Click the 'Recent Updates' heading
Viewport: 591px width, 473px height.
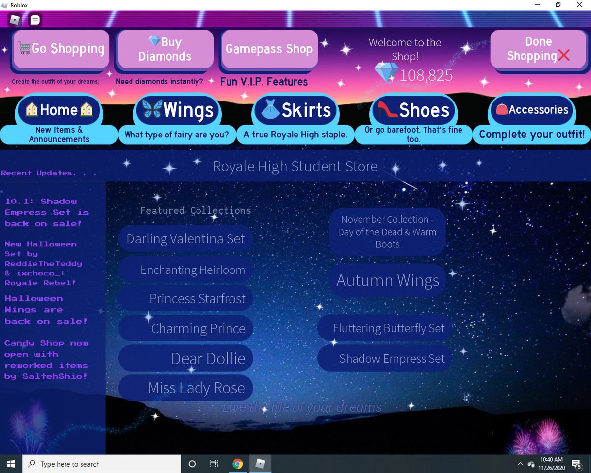tap(49, 173)
